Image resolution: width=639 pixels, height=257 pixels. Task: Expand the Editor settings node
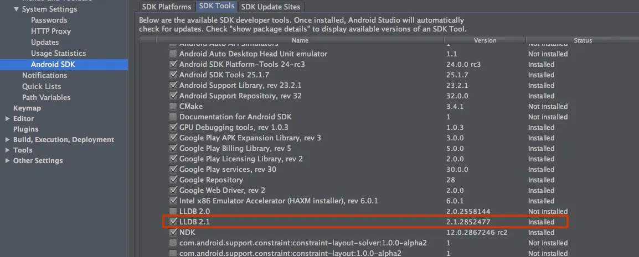[x=7, y=119]
